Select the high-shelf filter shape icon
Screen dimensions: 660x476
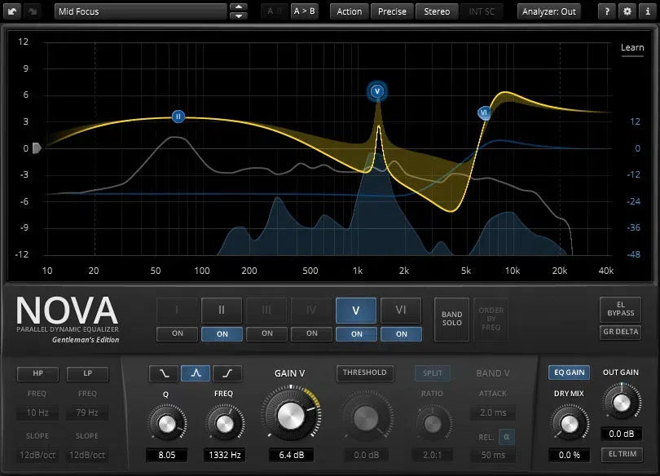click(x=227, y=373)
